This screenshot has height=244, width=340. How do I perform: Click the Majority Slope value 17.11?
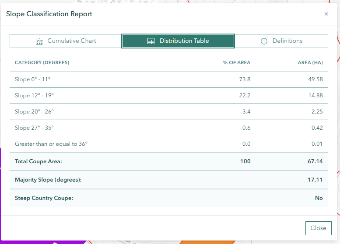click(315, 180)
